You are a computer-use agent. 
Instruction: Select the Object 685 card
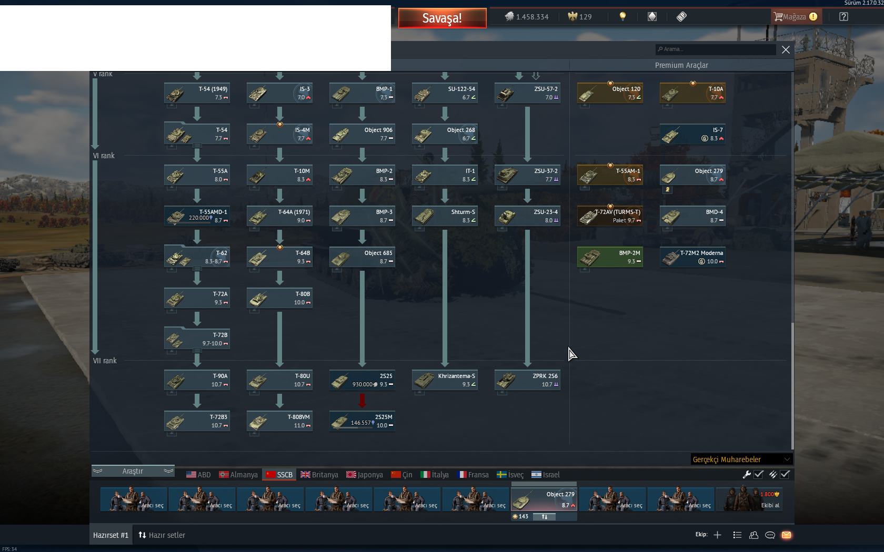[x=362, y=257]
